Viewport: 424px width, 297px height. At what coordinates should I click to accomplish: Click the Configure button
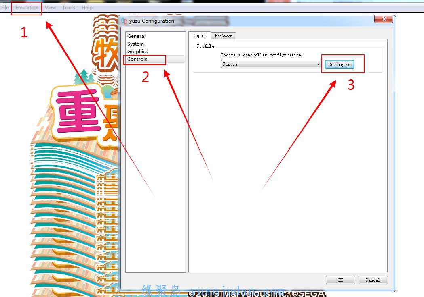340,64
